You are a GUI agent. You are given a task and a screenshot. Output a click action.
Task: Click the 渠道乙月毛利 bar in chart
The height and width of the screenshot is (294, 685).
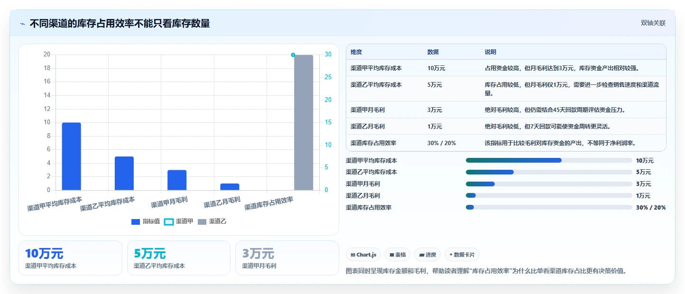(230, 187)
